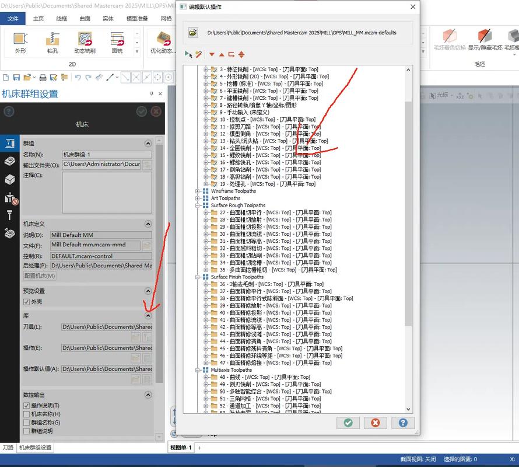Open the blue help question mark button

click(x=402, y=423)
